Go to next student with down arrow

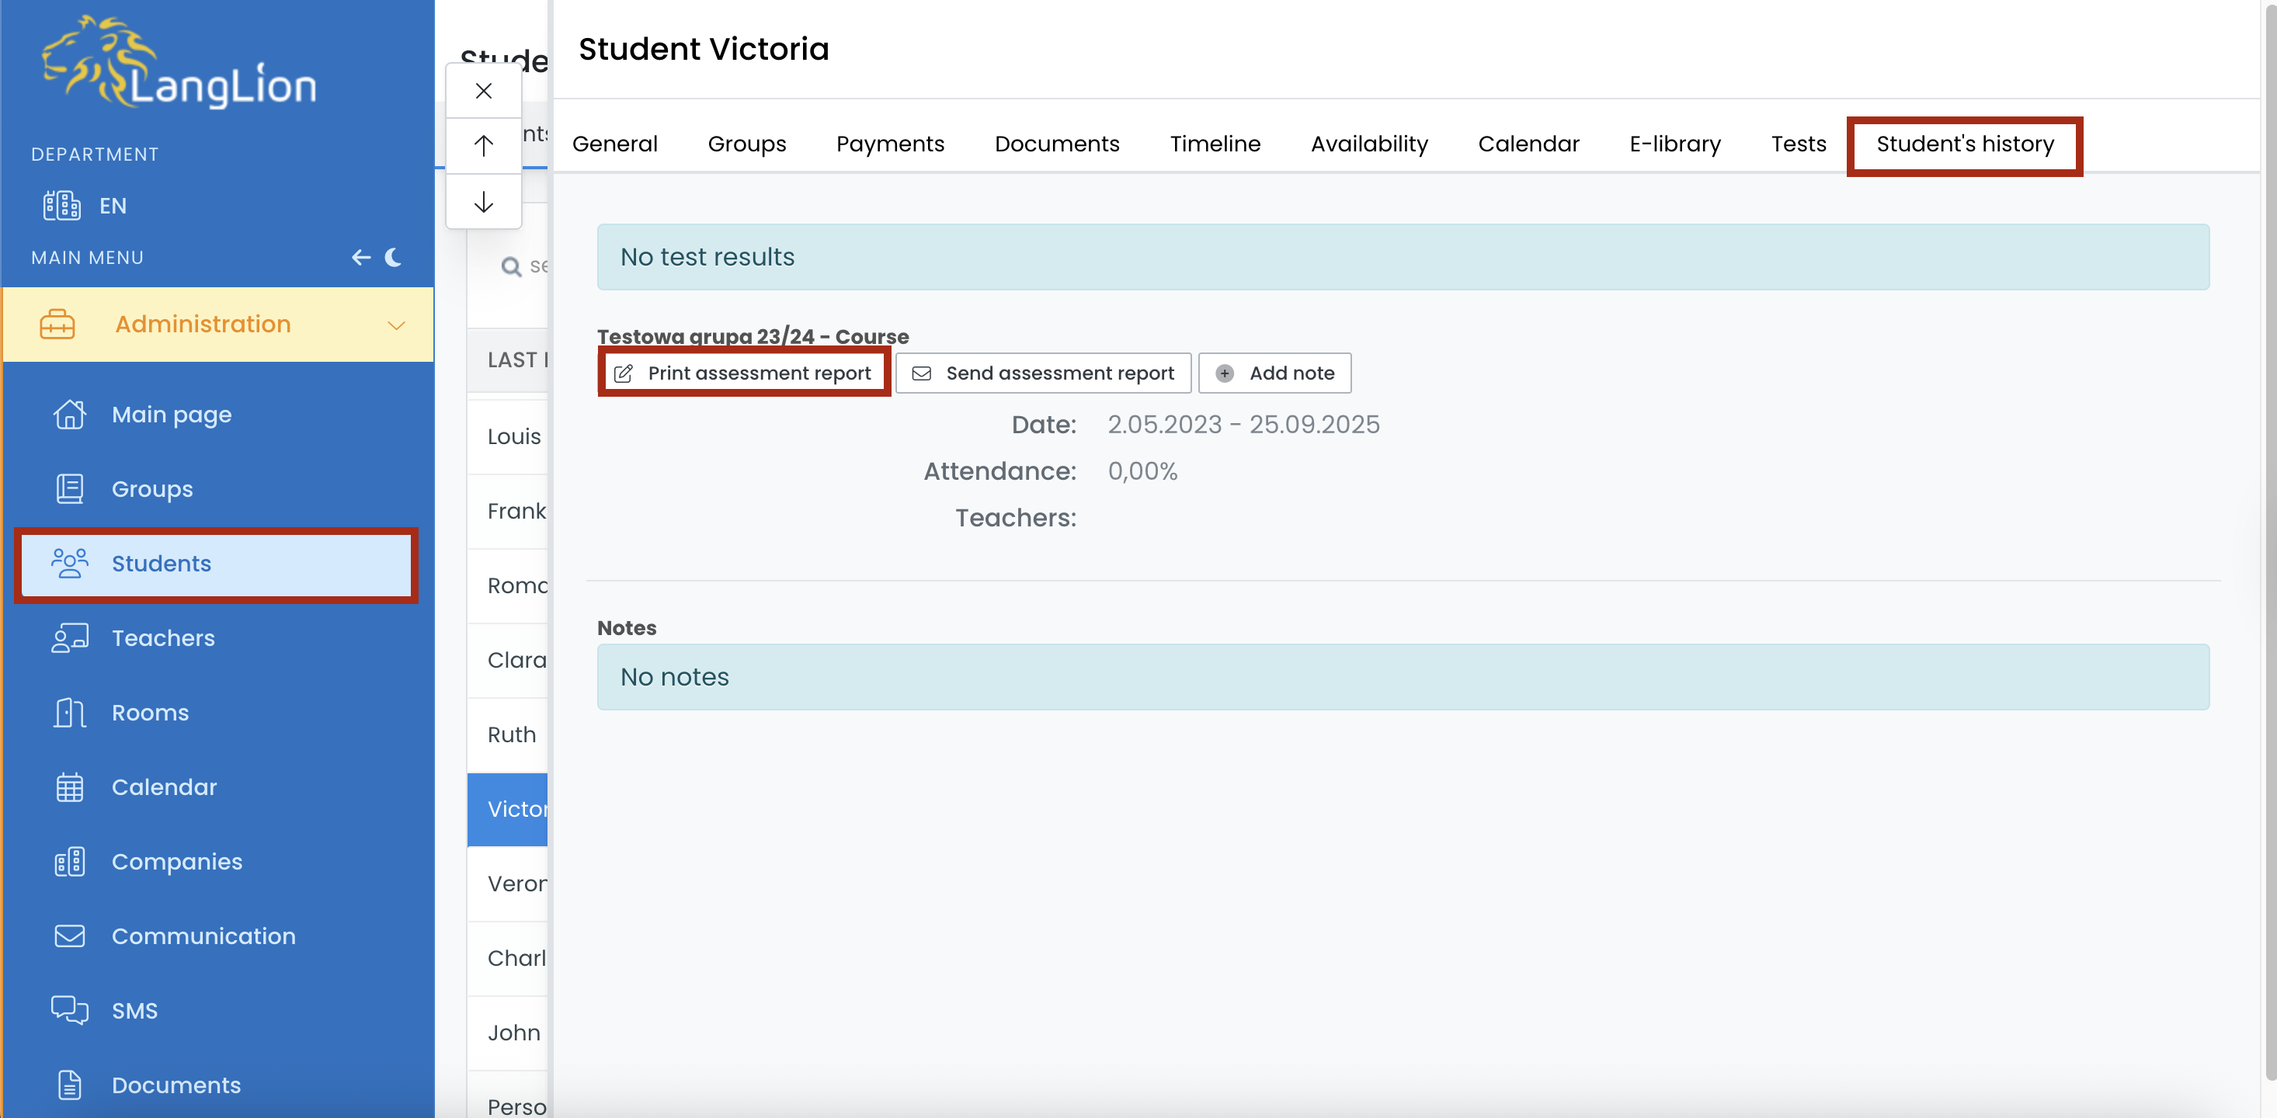(484, 203)
